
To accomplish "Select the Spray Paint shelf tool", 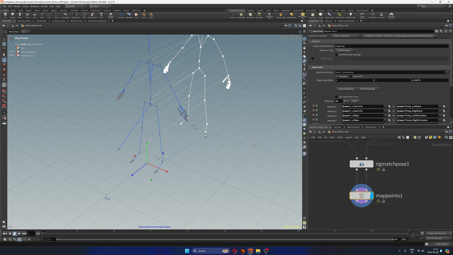I will (x=92, y=15).
